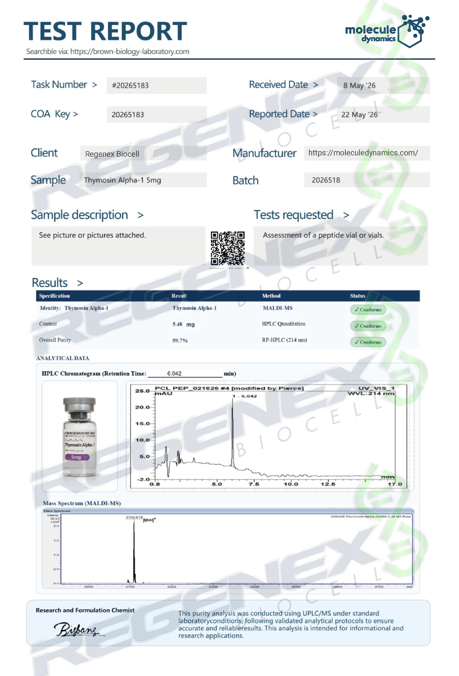Click the retention time value 6.042
The image size is (459, 676).
pyautogui.click(x=174, y=373)
